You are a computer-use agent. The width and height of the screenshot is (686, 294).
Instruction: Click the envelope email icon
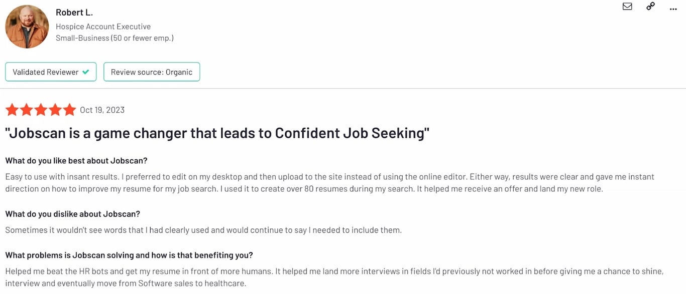click(627, 7)
